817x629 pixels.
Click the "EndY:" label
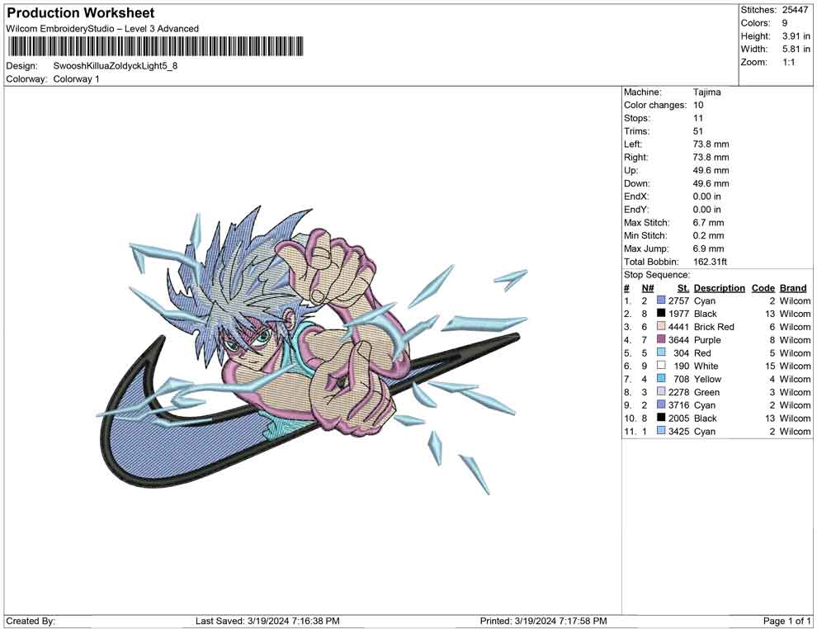pos(636,210)
